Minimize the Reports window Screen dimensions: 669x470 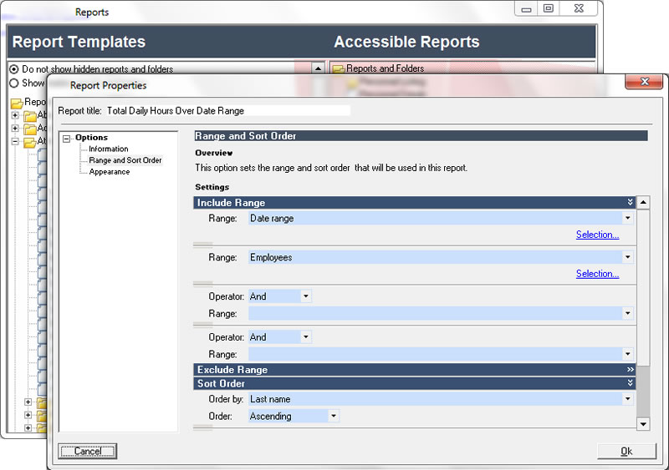527,8
